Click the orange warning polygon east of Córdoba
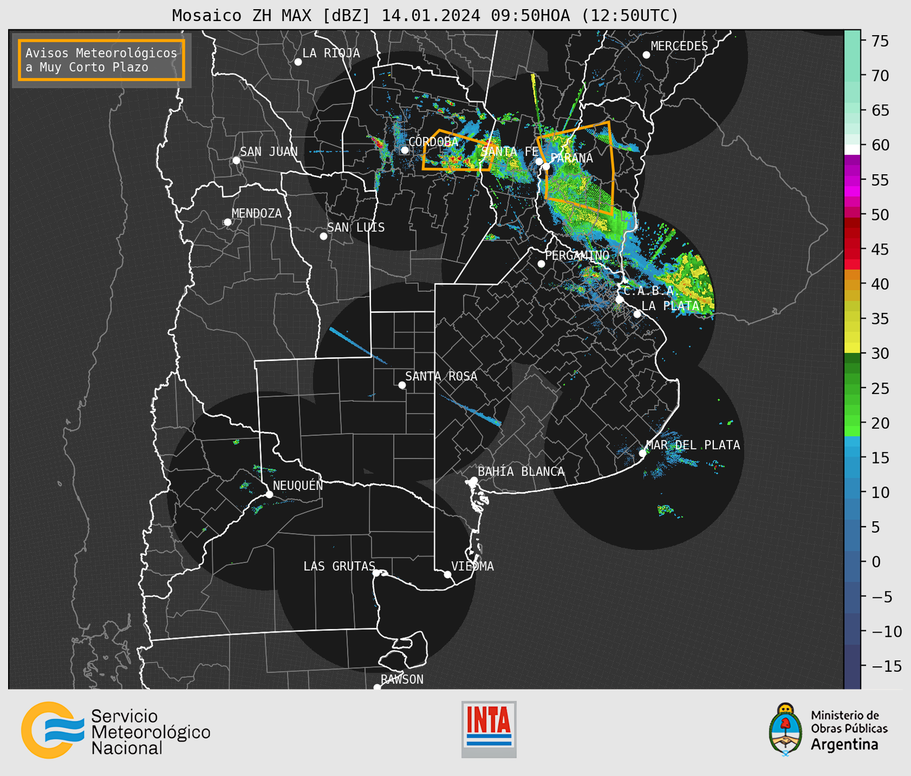Image resolution: width=911 pixels, height=776 pixels. pyautogui.click(x=457, y=151)
